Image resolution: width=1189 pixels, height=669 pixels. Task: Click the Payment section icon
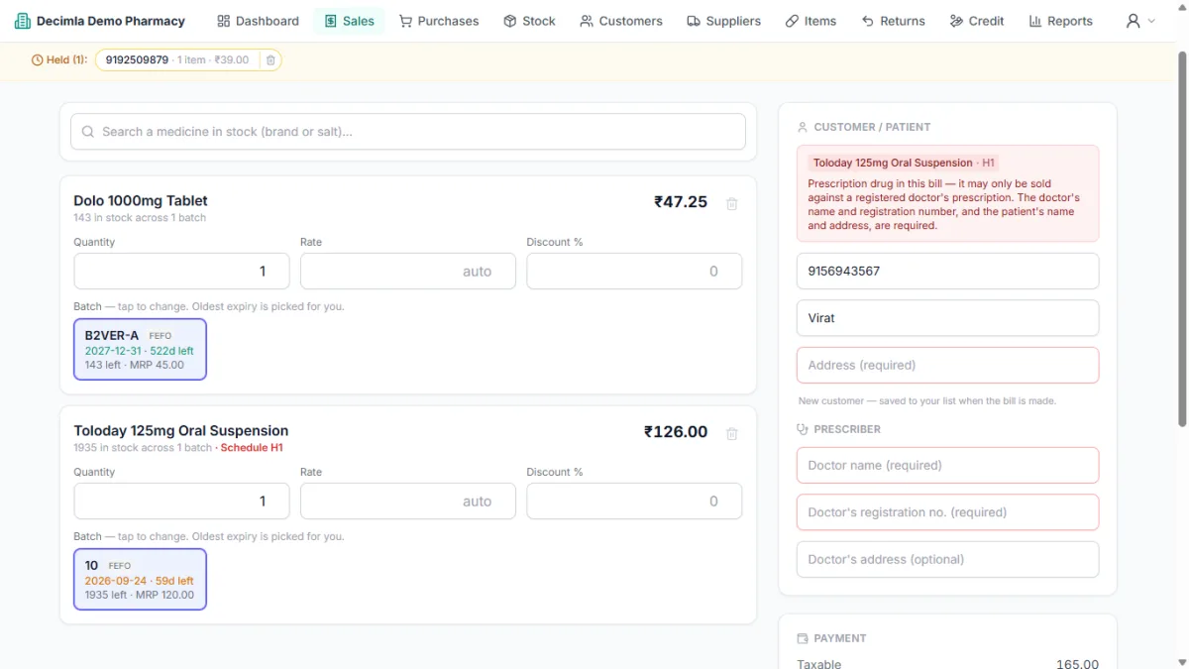click(803, 638)
